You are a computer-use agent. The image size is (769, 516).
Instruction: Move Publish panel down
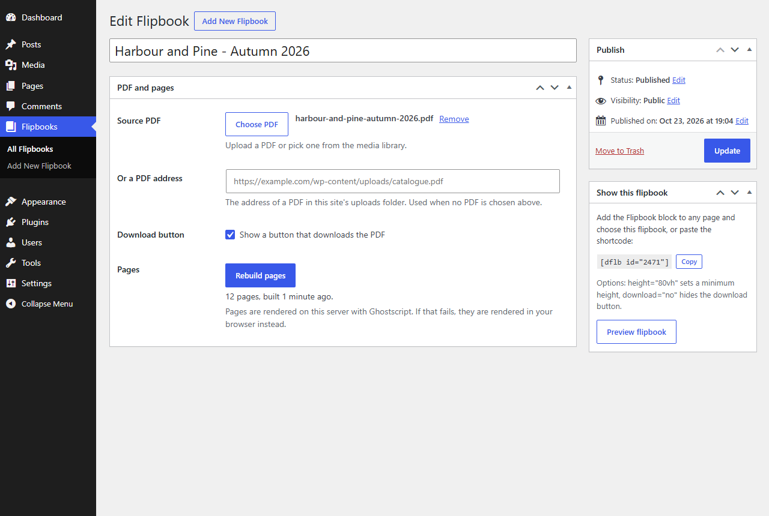[x=735, y=50]
